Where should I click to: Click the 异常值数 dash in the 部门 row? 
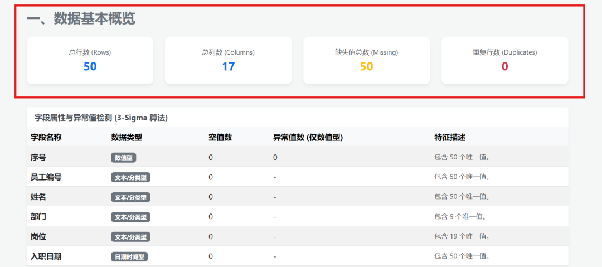(x=275, y=217)
